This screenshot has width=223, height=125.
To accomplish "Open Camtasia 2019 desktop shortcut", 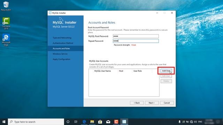I will click(6, 23).
